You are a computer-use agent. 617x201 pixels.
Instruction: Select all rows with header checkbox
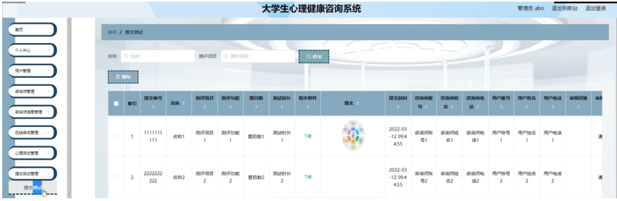point(116,103)
